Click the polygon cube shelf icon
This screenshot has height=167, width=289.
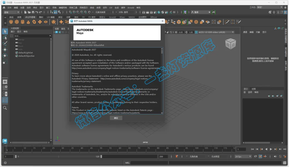17,22
